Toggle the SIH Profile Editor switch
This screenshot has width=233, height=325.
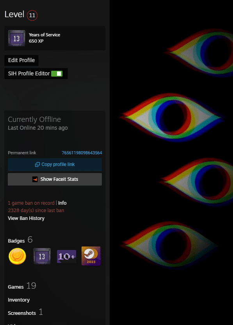click(57, 73)
